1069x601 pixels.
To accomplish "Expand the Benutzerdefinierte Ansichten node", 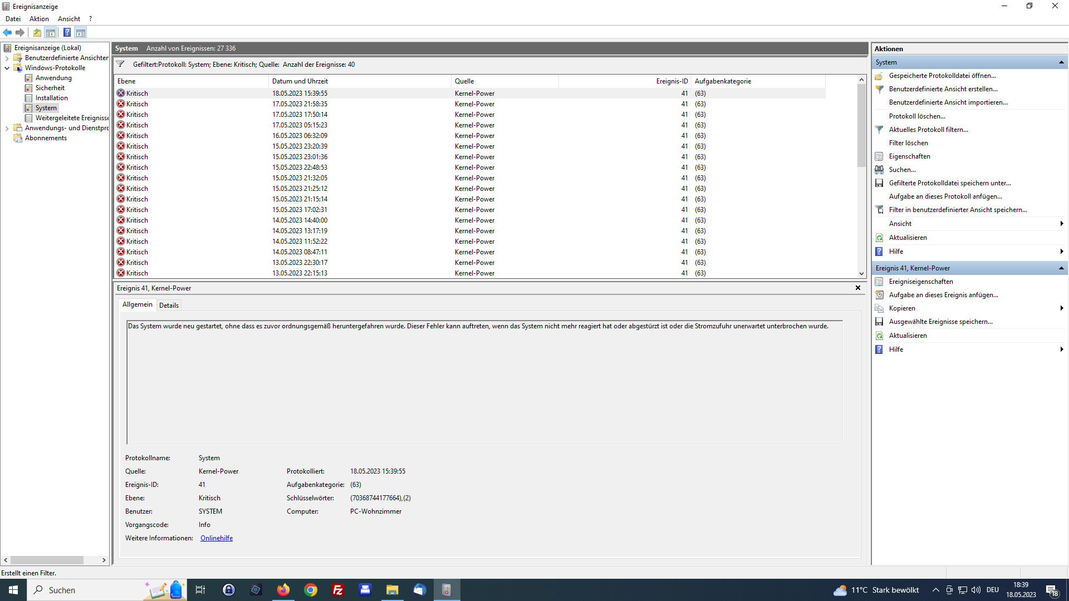I will 7,58.
